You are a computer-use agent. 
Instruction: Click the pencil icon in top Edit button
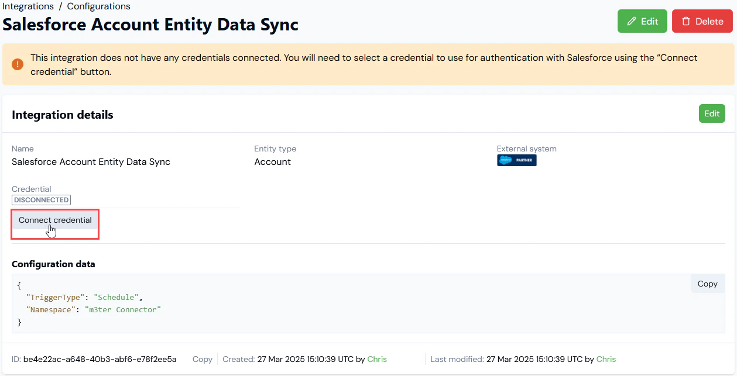tap(632, 22)
